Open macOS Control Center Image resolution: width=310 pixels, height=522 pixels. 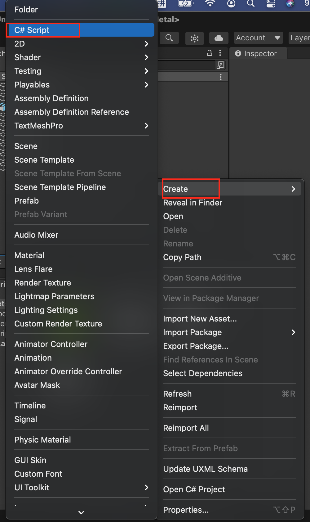271,3
